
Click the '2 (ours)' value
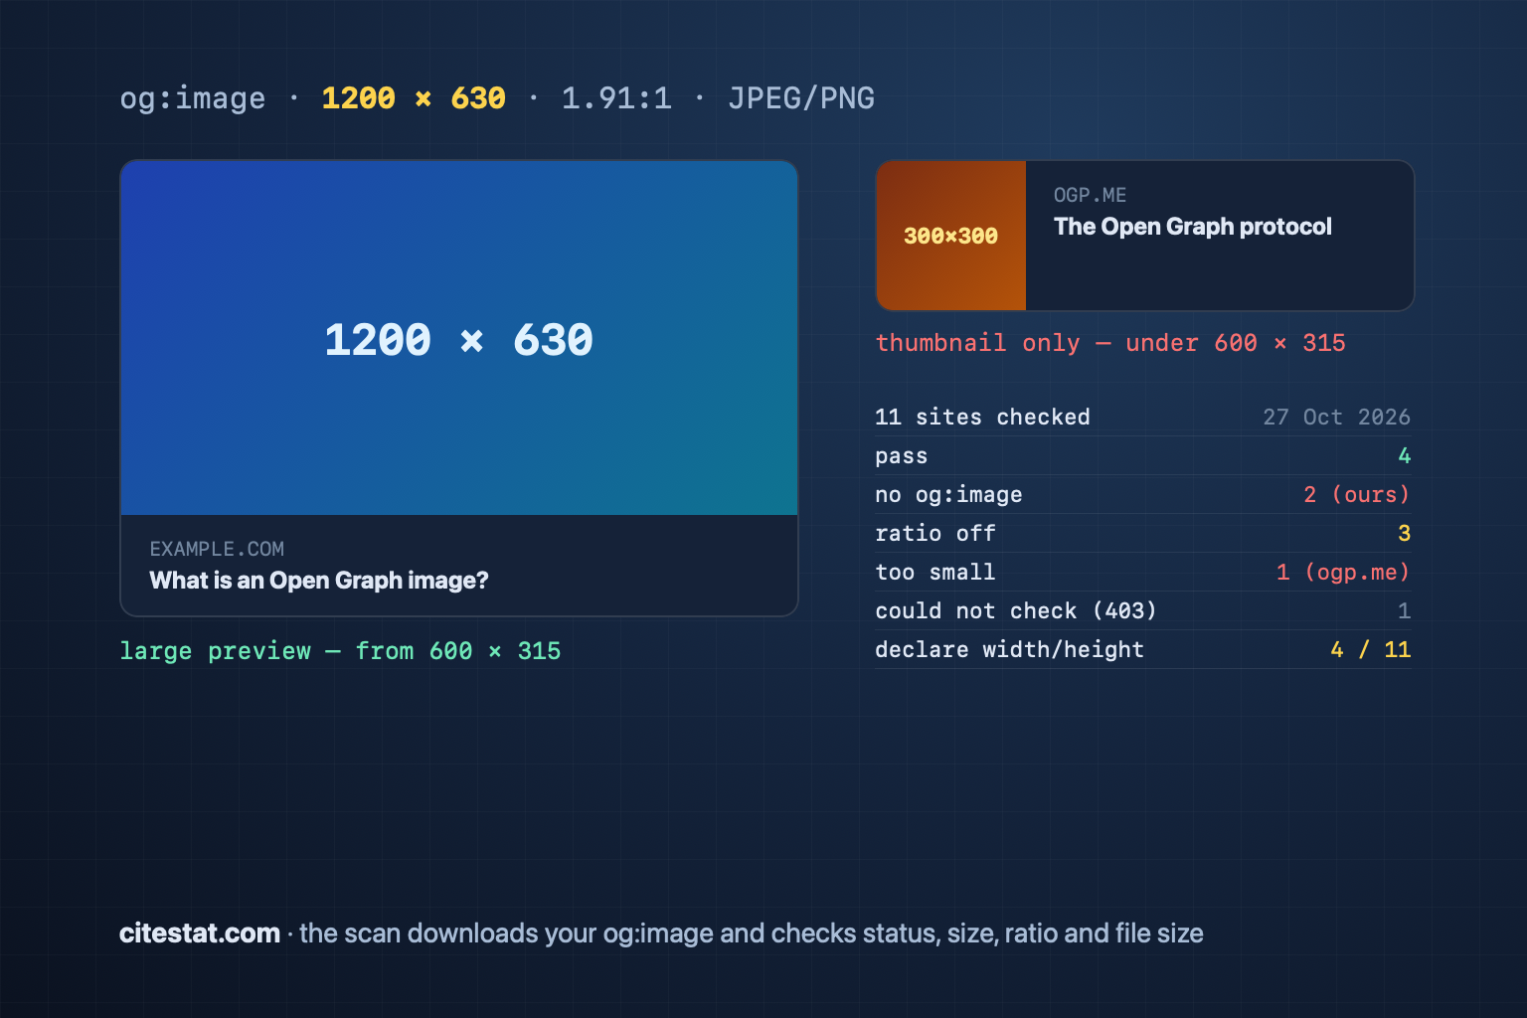click(1357, 495)
